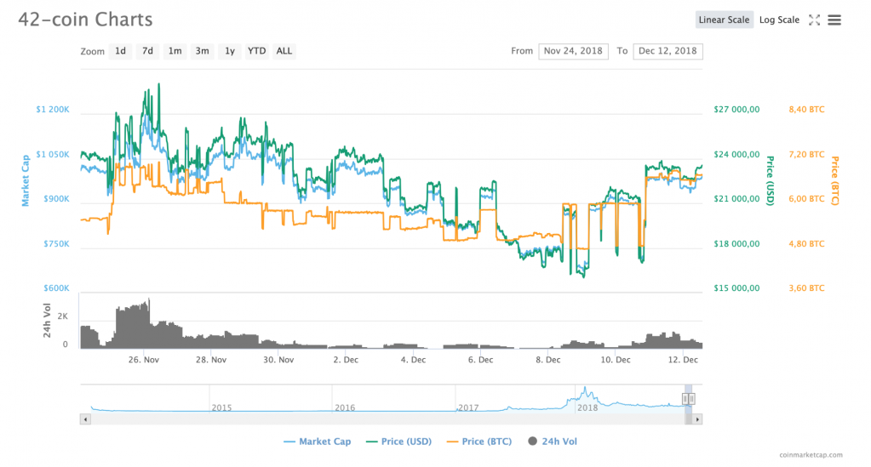Click the To date field
Screen dimensions: 871x467
(668, 51)
